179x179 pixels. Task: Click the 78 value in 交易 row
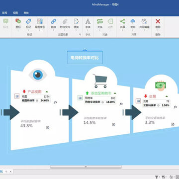point(168,101)
